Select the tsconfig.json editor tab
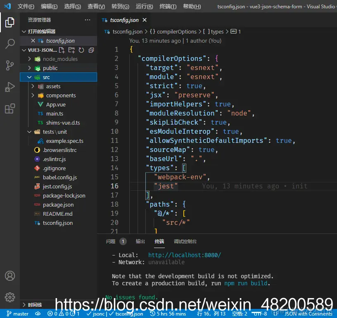 click(124, 20)
